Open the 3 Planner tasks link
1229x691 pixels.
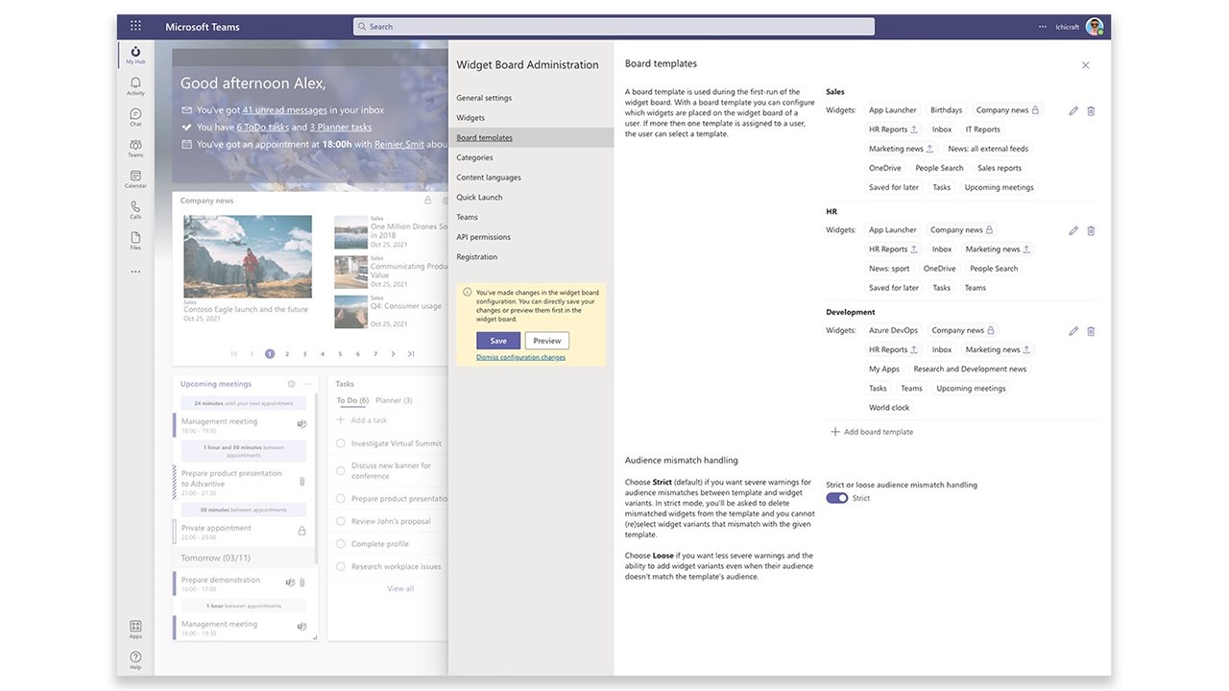click(x=341, y=127)
